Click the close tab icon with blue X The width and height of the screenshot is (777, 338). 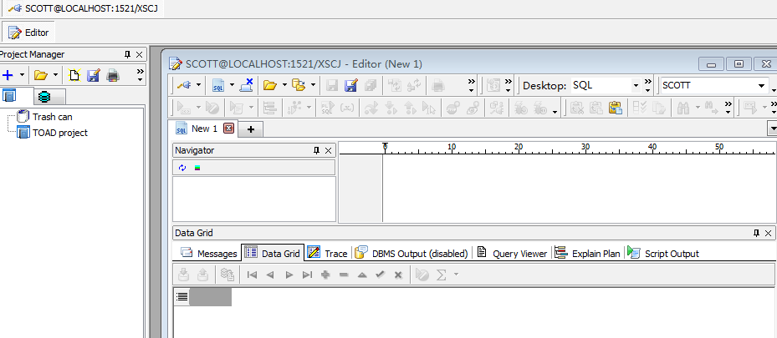[247, 85]
